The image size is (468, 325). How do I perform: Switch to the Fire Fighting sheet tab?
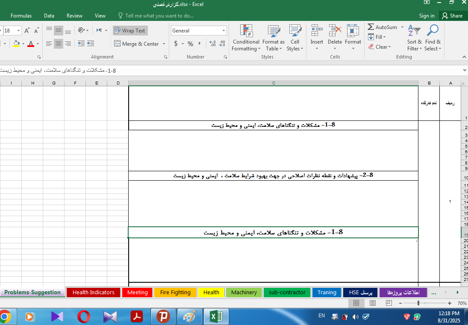tap(175, 293)
